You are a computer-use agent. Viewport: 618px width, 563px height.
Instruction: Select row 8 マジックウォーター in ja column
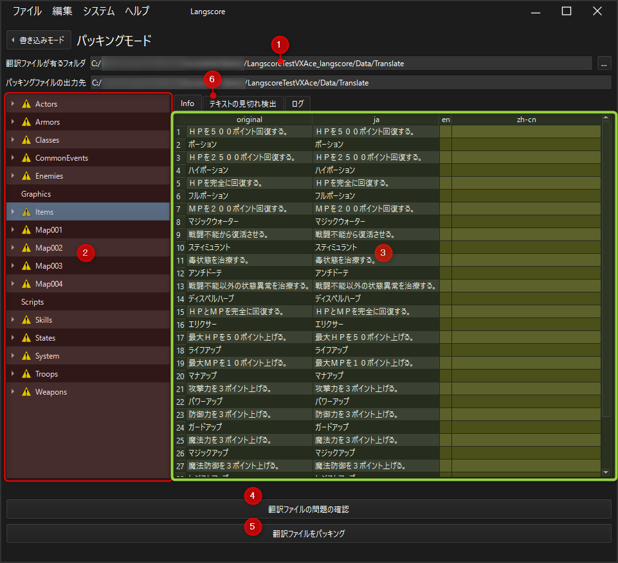tap(376, 222)
